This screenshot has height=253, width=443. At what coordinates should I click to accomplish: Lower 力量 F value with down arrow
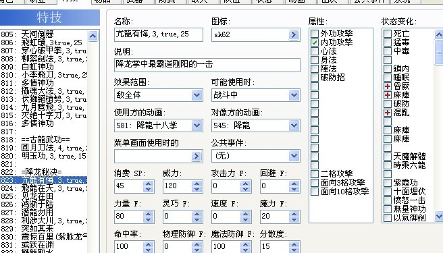[x=148, y=220]
